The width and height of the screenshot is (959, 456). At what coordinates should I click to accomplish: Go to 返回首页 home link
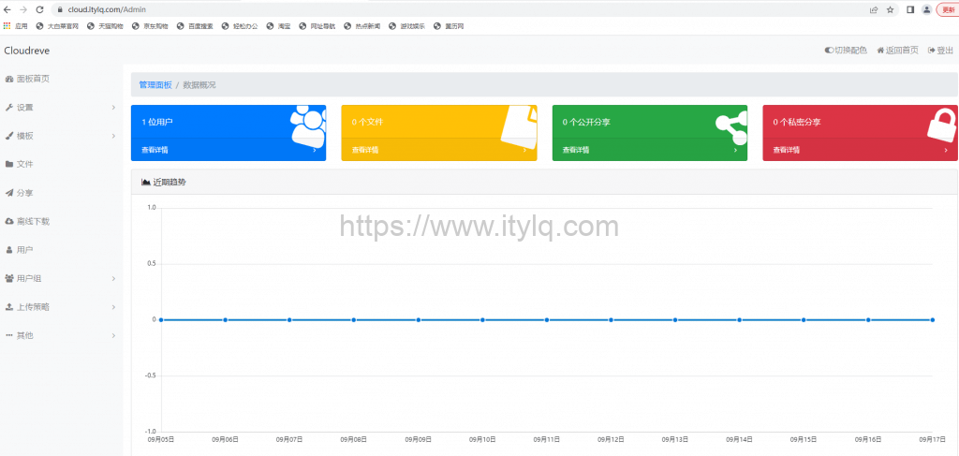[x=897, y=51]
